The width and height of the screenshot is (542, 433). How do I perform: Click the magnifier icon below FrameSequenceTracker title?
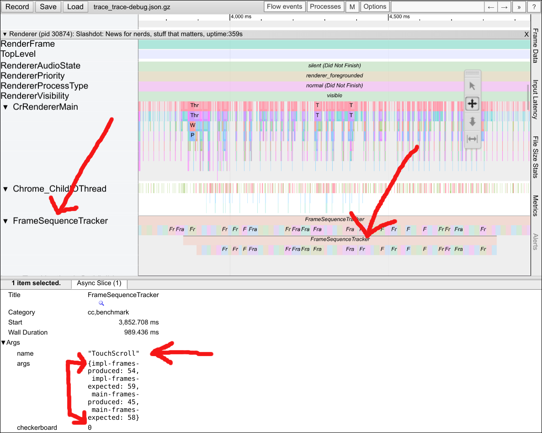tap(101, 303)
